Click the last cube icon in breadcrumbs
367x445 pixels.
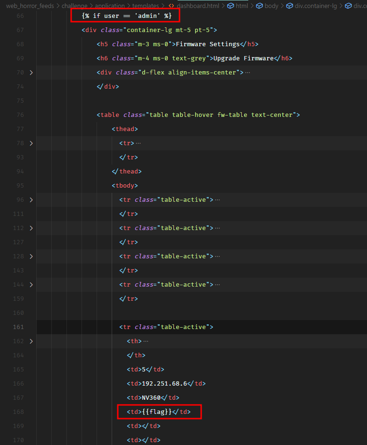tap(348, 6)
